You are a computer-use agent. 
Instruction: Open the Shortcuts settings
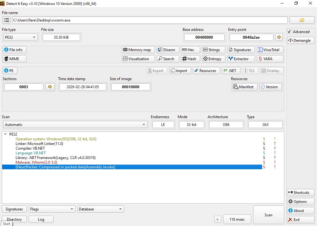click(x=300, y=193)
